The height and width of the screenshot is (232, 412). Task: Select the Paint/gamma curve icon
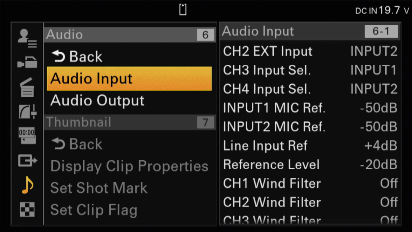click(x=28, y=110)
